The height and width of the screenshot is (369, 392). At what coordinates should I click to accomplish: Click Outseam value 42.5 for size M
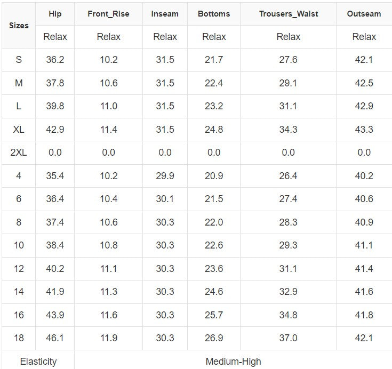pos(364,83)
